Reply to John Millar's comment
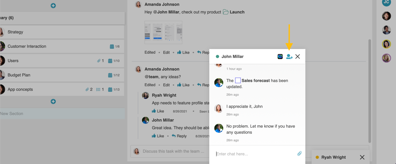Viewport: 396px width, 164px height. pos(179,136)
